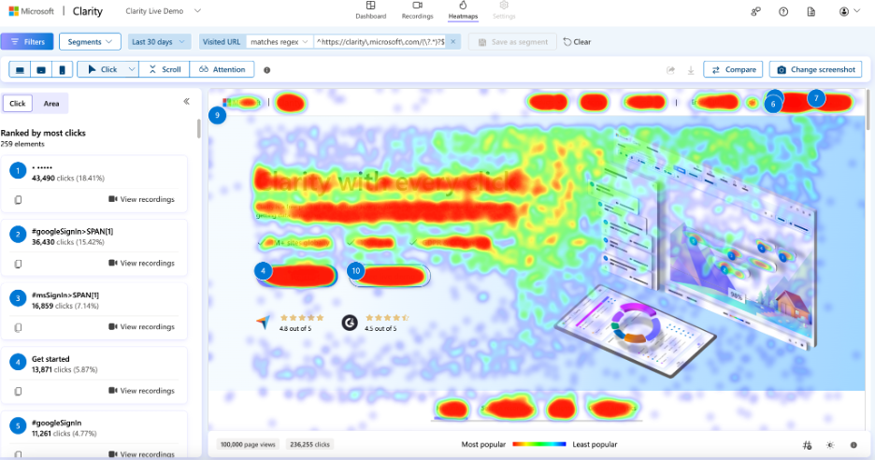
Task: Expand the Segments dropdown
Action: (90, 42)
